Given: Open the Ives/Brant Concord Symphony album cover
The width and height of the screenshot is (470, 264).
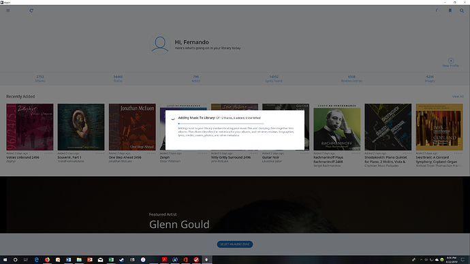Looking at the screenshot, I should [439, 127].
